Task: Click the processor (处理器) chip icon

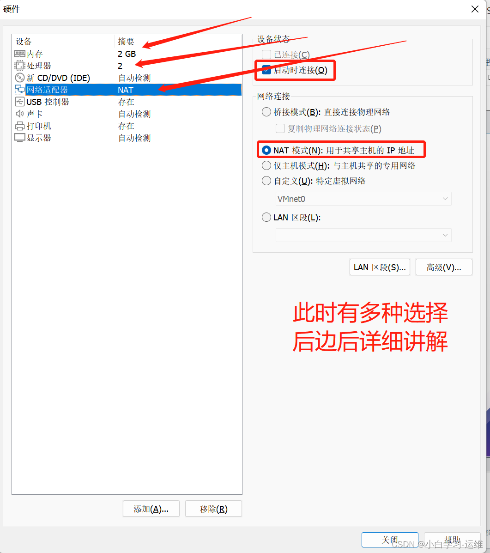Action: pyautogui.click(x=20, y=66)
